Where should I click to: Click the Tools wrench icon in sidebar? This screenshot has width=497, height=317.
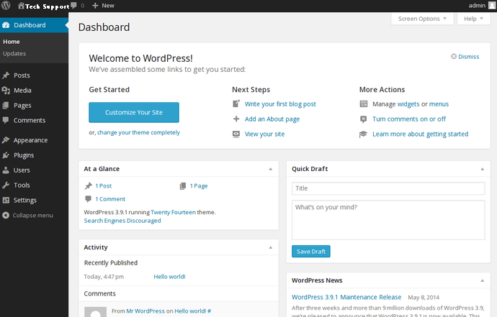(x=6, y=185)
